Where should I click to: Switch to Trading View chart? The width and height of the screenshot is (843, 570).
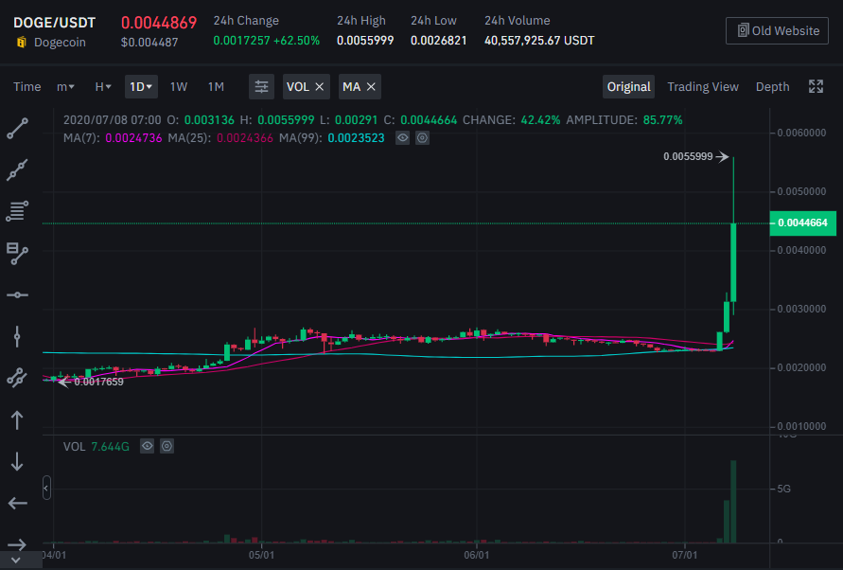[x=703, y=87]
